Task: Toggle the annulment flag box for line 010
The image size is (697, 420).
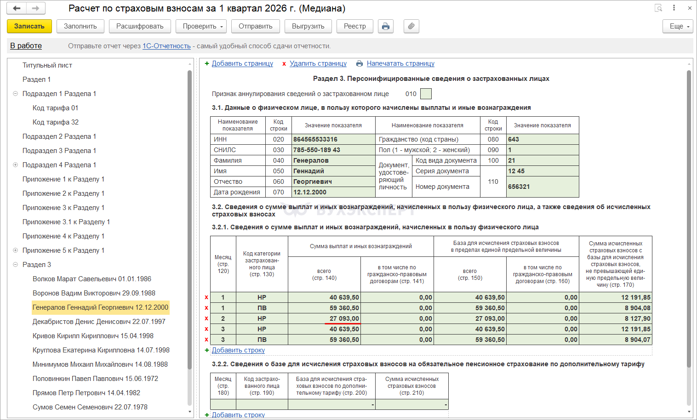Action: [426, 94]
